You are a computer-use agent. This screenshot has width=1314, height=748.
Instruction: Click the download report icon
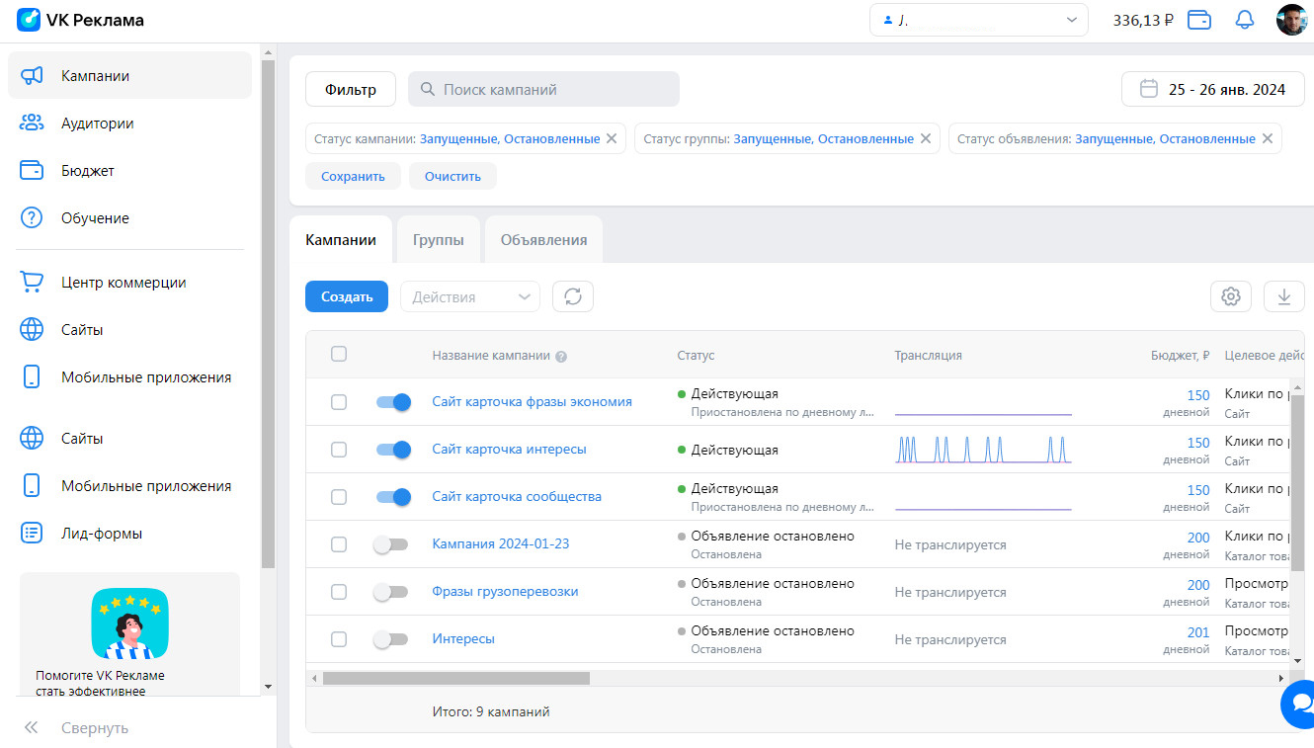point(1283,296)
